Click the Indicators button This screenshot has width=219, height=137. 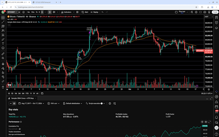tap(66, 12)
